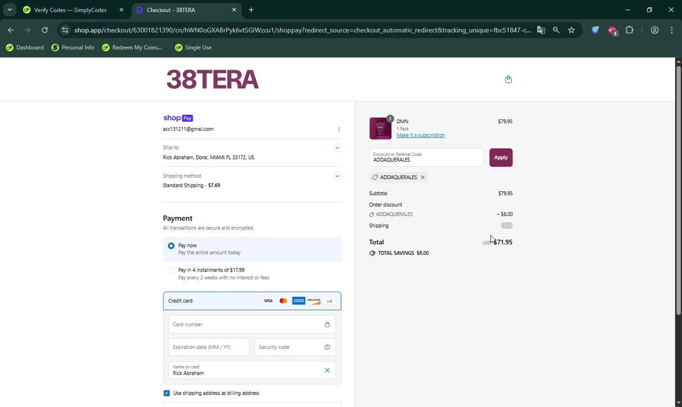682x407 pixels.
Task: Close the Verify Codes tab
Action: pyautogui.click(x=121, y=10)
